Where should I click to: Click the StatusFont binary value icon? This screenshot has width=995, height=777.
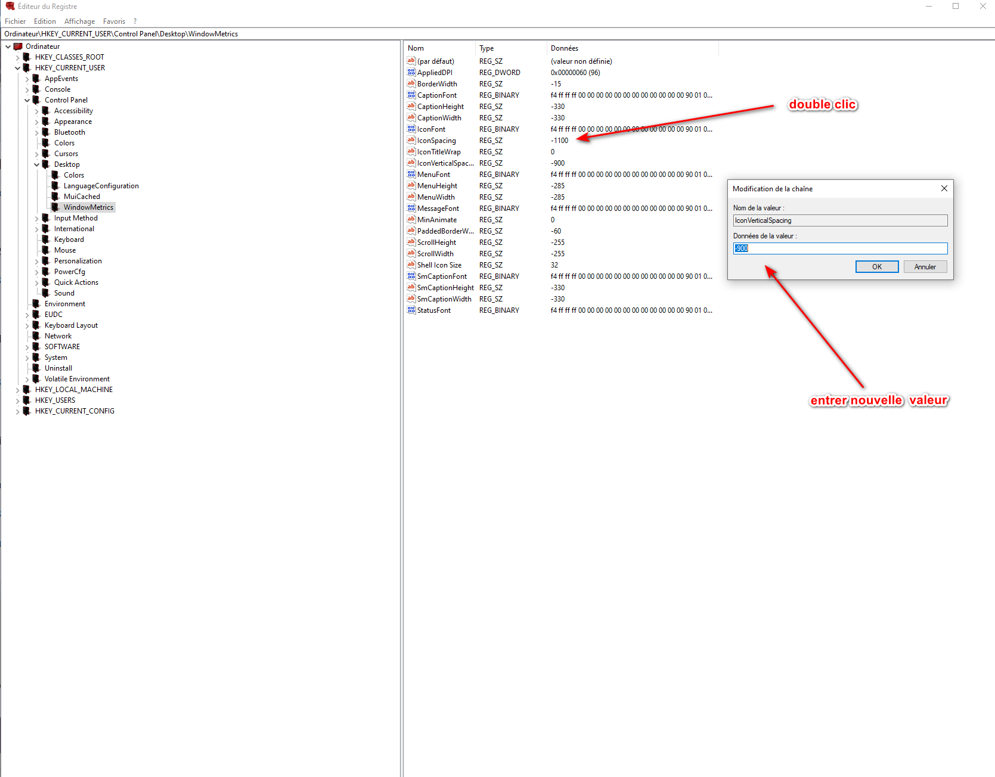coord(411,310)
